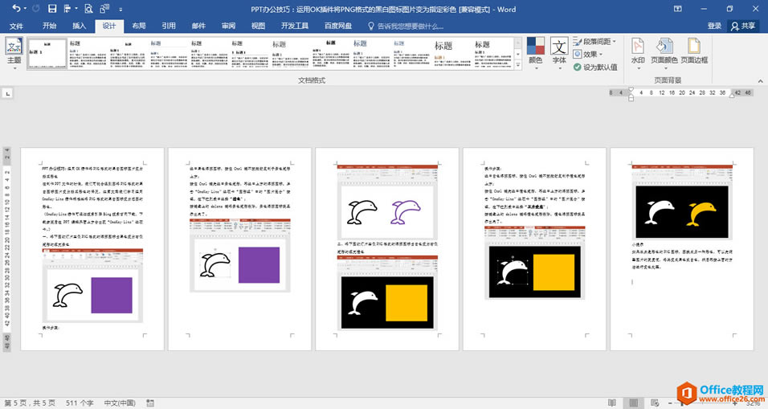Open 段落间距 paragraph spacing dropdown

(594, 42)
